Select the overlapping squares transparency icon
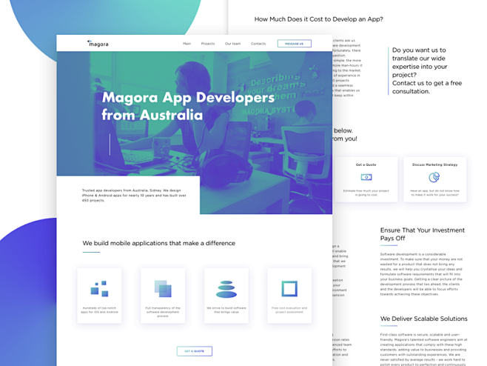Screen dimensions: 487x366 (x=163, y=288)
